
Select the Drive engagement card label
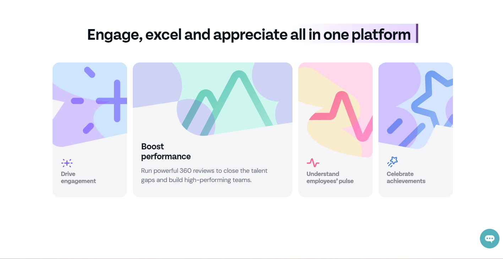click(x=78, y=177)
